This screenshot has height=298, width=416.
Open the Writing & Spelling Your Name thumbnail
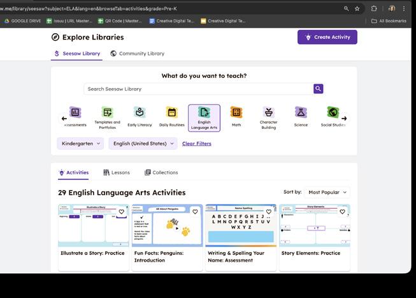(x=241, y=226)
